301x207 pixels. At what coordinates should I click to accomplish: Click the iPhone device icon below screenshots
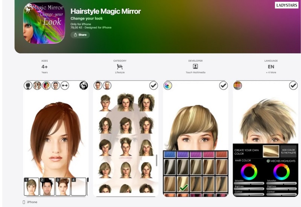[24, 202]
